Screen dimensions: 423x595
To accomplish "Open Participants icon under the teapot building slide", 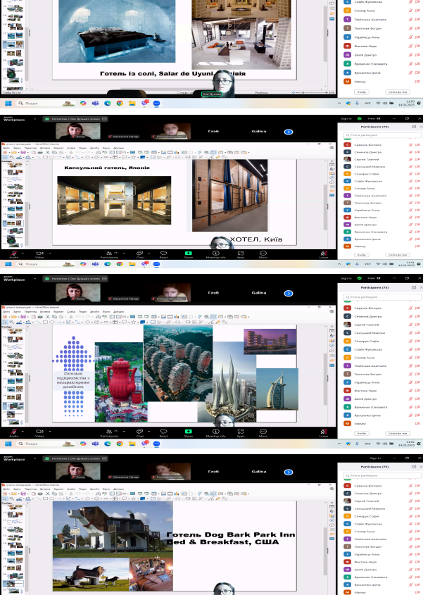I will [108, 431].
